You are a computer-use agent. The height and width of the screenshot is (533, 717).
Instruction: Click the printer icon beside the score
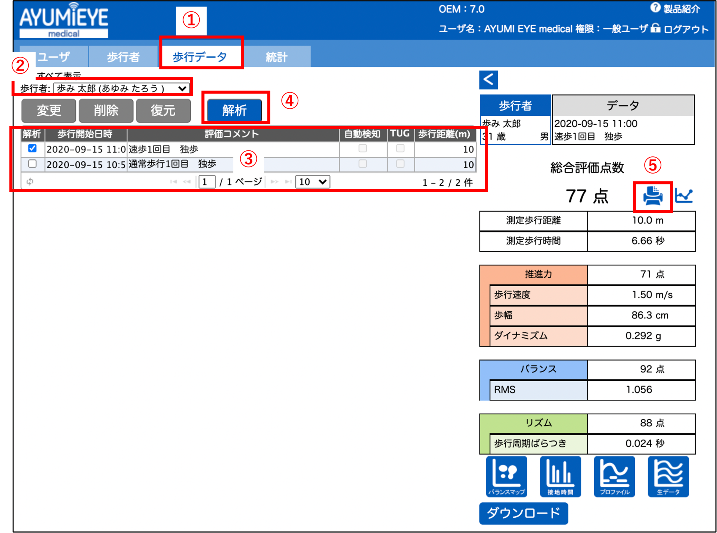pyautogui.click(x=652, y=196)
